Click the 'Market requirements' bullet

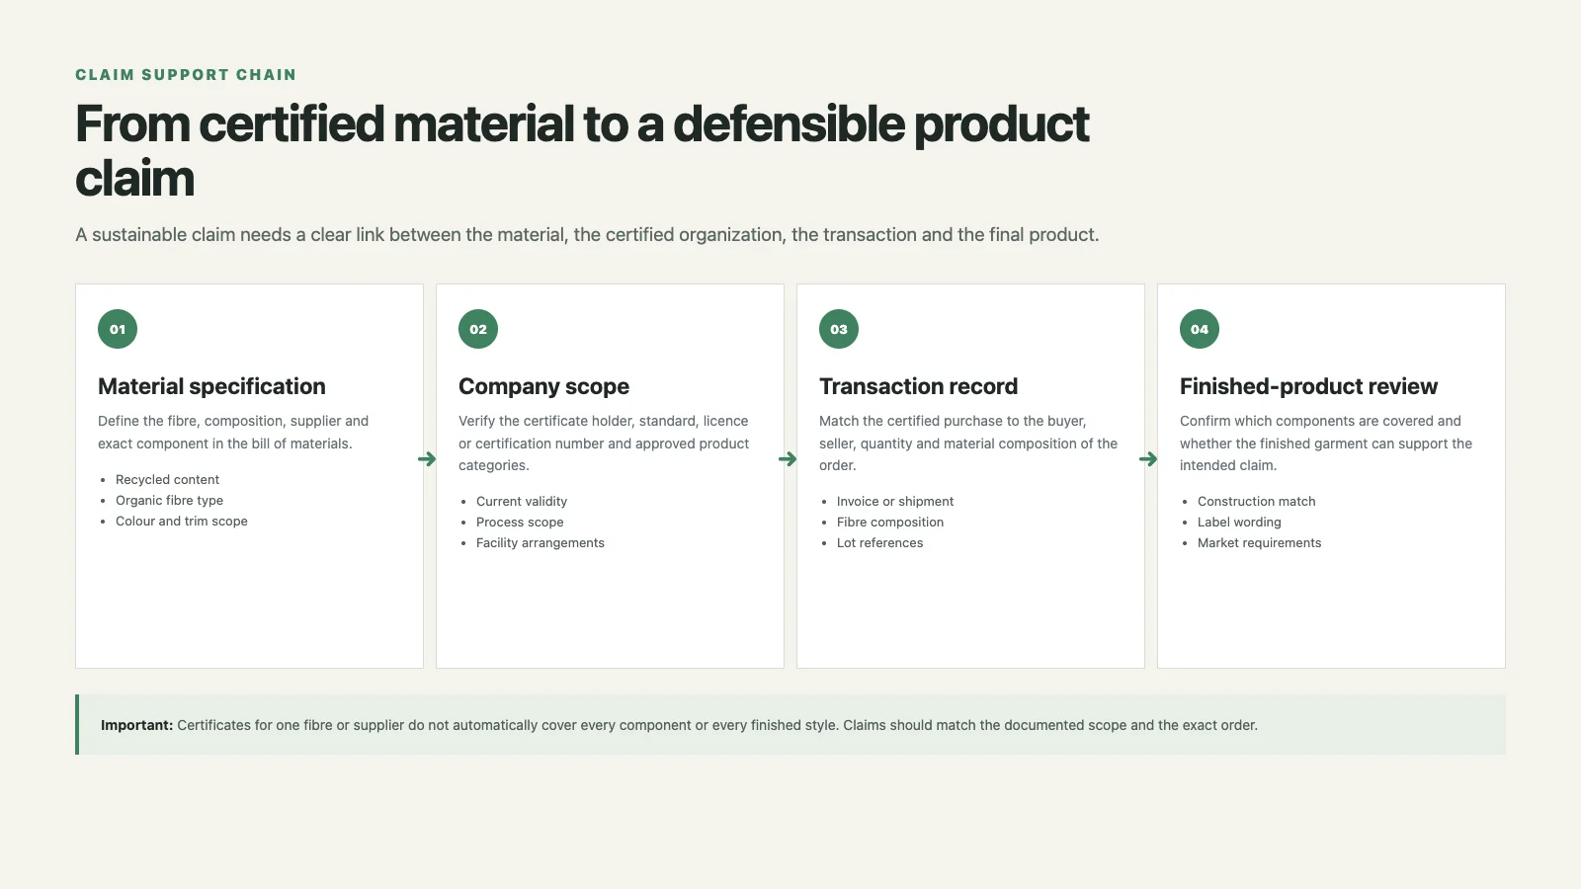[x=1259, y=543]
